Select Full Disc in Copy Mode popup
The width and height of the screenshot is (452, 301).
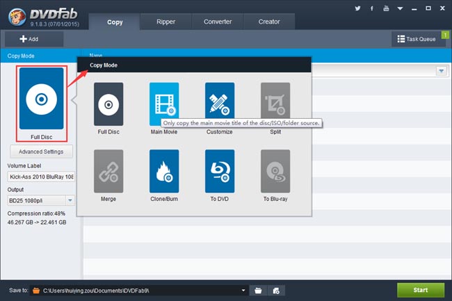click(x=108, y=104)
